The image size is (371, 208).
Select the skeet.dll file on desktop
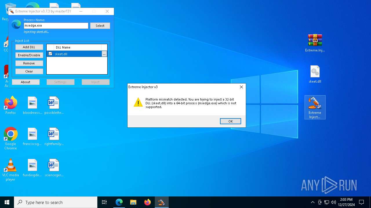pyautogui.click(x=315, y=74)
